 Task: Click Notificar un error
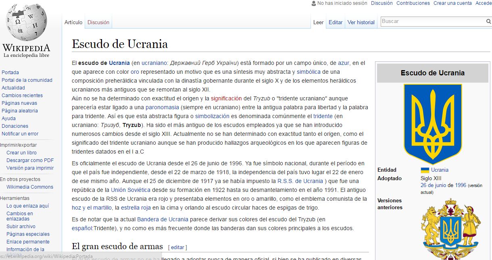[20, 134]
